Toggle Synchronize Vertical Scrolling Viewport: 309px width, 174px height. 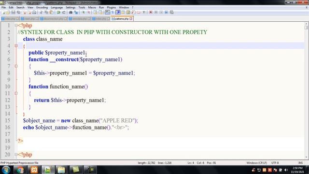pos(95,13)
